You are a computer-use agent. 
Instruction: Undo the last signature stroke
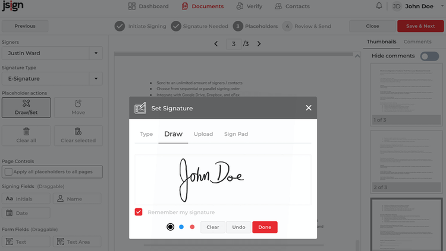(238, 227)
